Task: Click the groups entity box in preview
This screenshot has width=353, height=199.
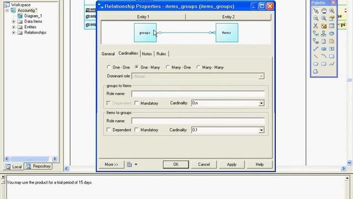Action: 145,33
